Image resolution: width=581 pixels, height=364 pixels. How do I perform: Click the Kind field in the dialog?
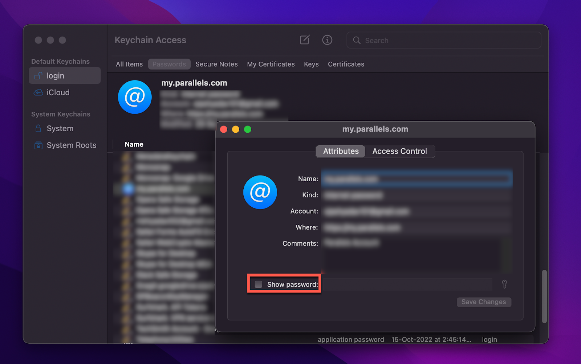click(x=417, y=195)
